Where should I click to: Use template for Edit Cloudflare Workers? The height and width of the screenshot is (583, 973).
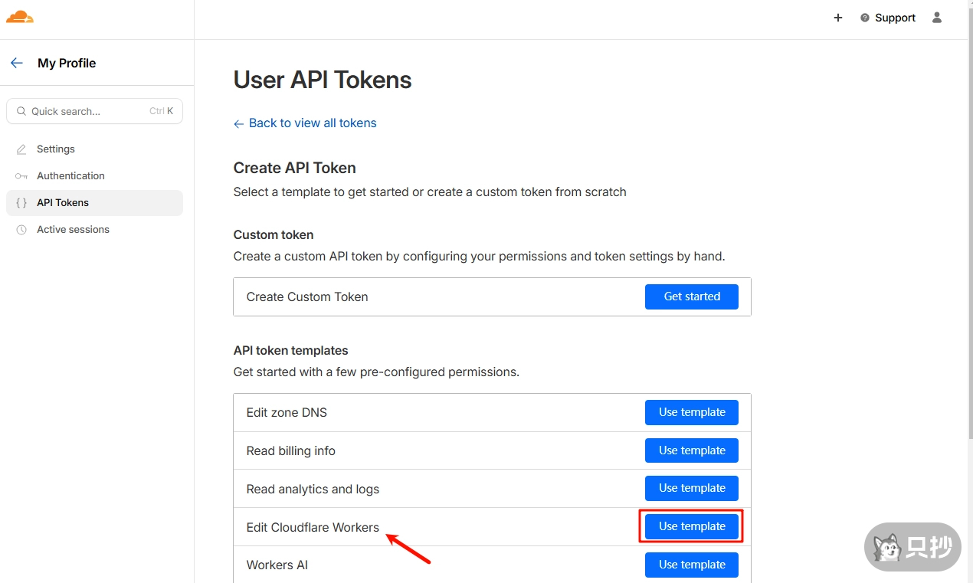point(691,526)
